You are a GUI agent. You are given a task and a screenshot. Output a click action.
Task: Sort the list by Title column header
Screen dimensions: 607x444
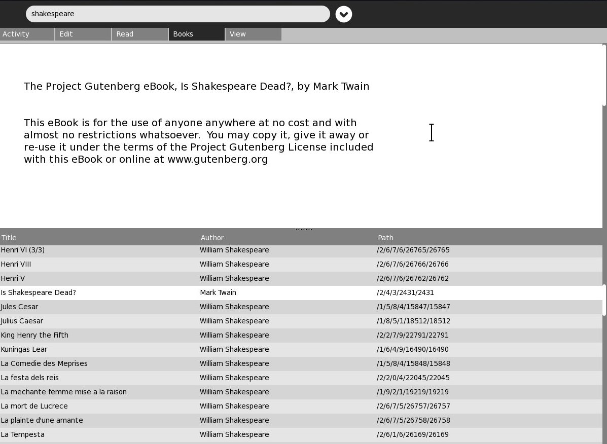(x=9, y=238)
